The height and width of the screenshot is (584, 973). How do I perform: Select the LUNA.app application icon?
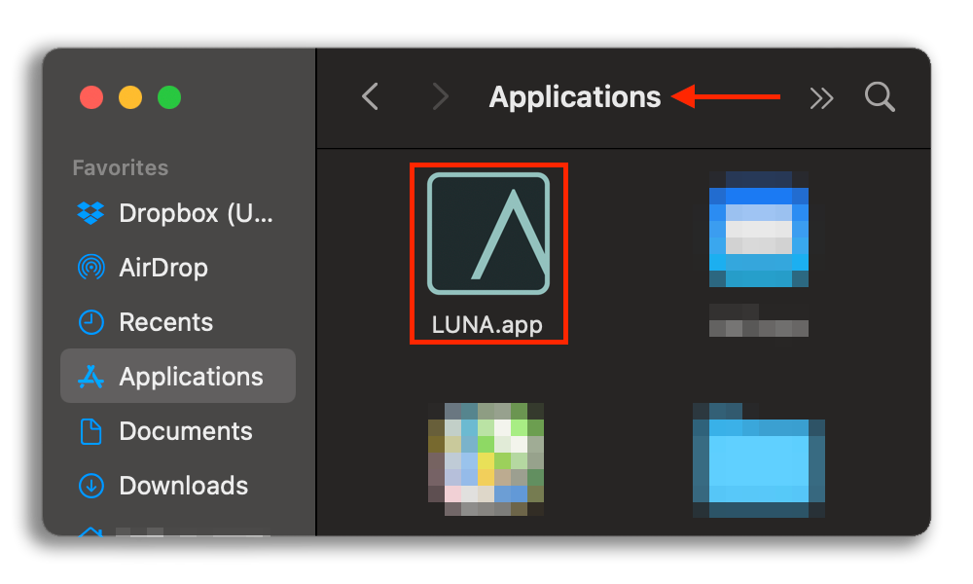[488, 234]
